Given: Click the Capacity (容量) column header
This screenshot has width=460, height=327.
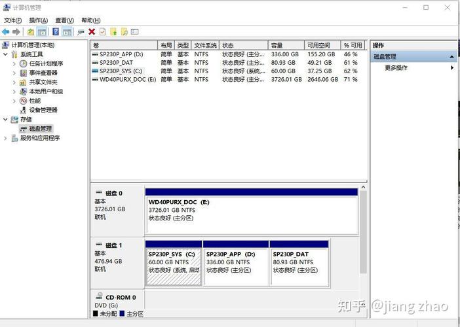Looking at the screenshot, I should click(x=278, y=45).
